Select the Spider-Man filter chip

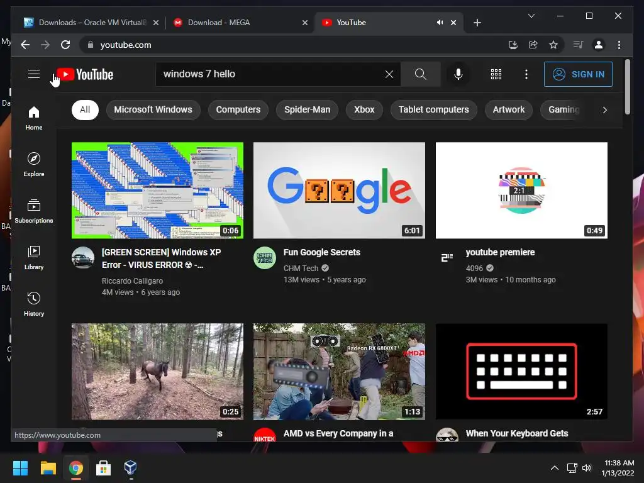point(307,109)
